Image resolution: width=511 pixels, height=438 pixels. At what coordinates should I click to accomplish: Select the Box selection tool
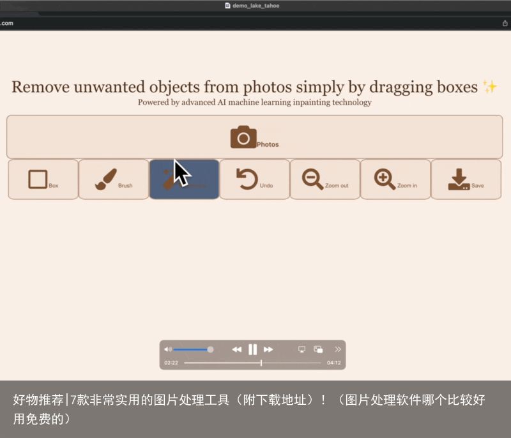(x=43, y=179)
